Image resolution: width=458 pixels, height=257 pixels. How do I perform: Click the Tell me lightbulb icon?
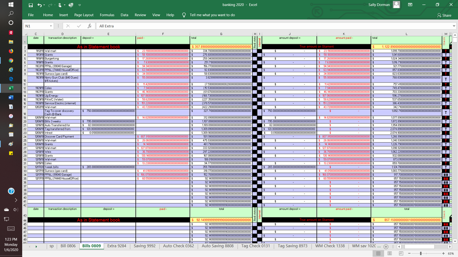[184, 15]
